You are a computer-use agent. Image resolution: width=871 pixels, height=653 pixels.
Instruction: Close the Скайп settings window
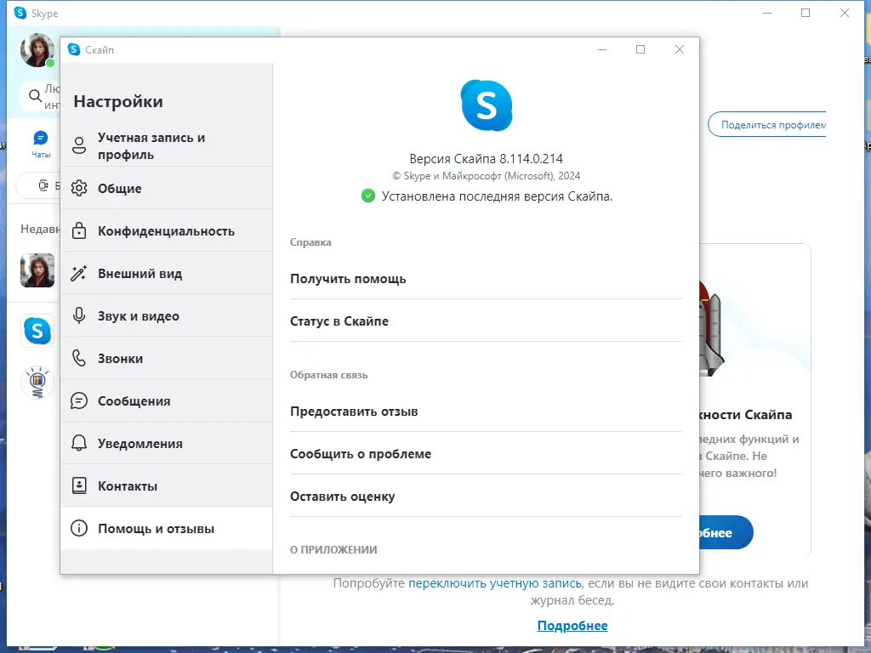679,49
